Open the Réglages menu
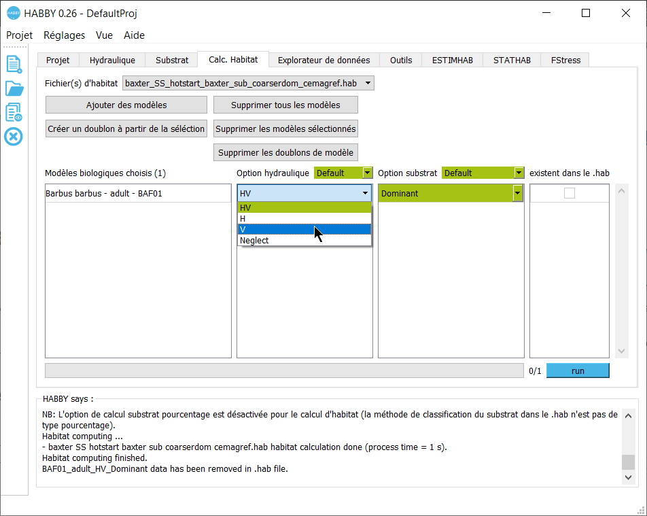This screenshot has width=647, height=516. (64, 35)
